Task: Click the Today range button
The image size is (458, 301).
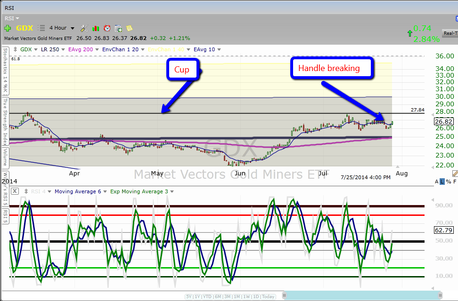Action: click(x=268, y=296)
